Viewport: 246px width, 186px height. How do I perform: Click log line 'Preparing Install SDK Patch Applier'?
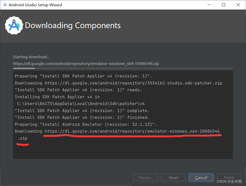(83, 76)
